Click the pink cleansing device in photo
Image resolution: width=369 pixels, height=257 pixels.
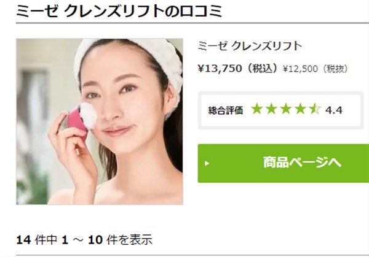tap(76, 123)
